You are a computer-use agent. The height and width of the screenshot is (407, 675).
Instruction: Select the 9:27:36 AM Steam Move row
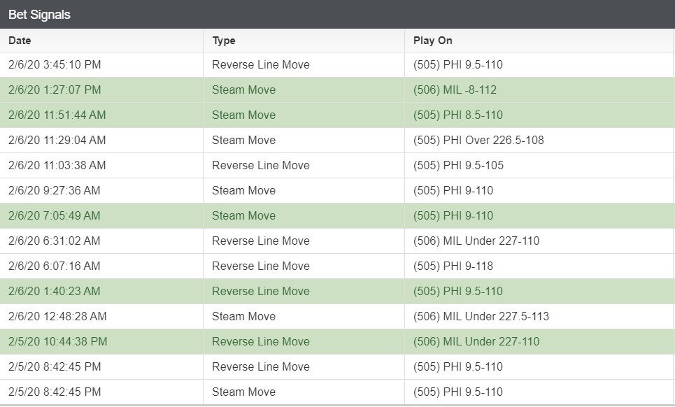337,191
